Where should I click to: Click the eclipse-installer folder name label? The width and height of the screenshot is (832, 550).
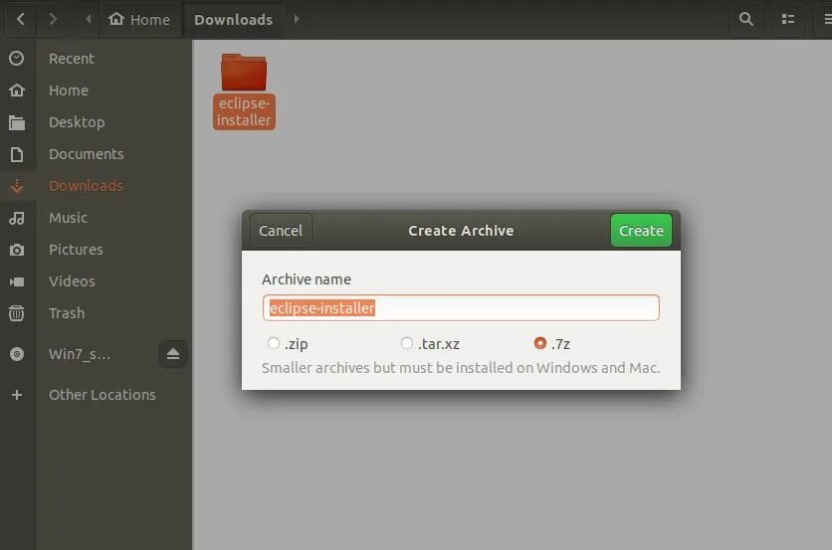[x=244, y=111]
